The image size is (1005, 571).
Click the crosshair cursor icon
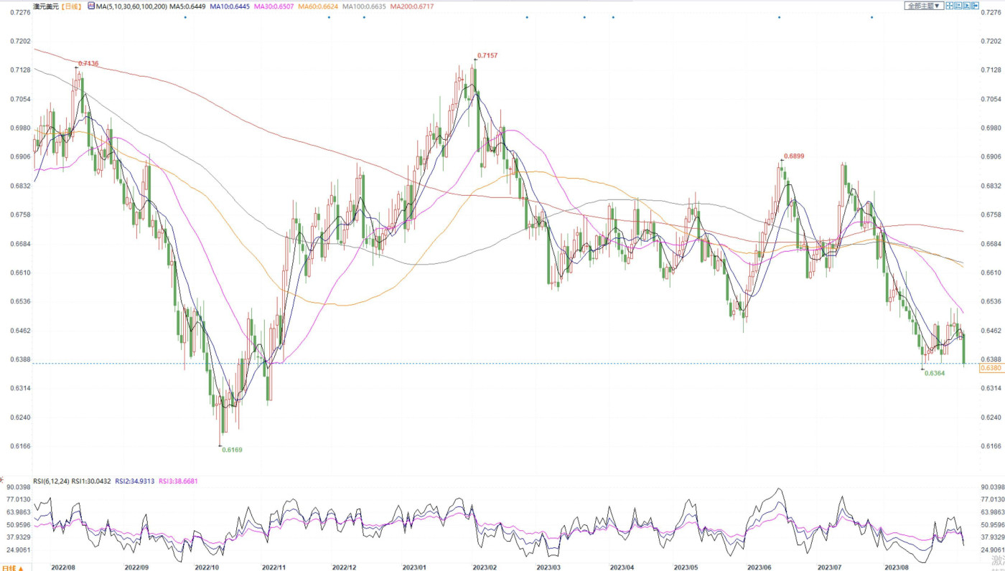point(949,6)
